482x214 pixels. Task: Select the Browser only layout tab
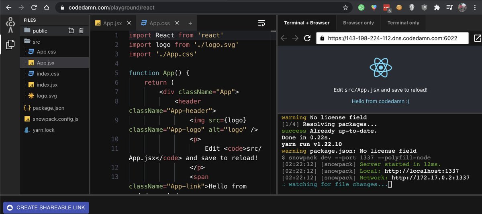tap(358, 23)
